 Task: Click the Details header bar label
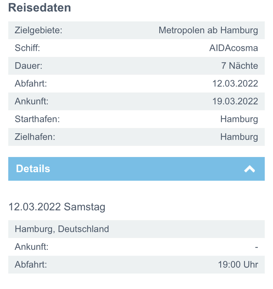coord(33,169)
